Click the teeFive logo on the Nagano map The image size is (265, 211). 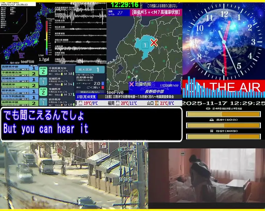[x=115, y=92]
